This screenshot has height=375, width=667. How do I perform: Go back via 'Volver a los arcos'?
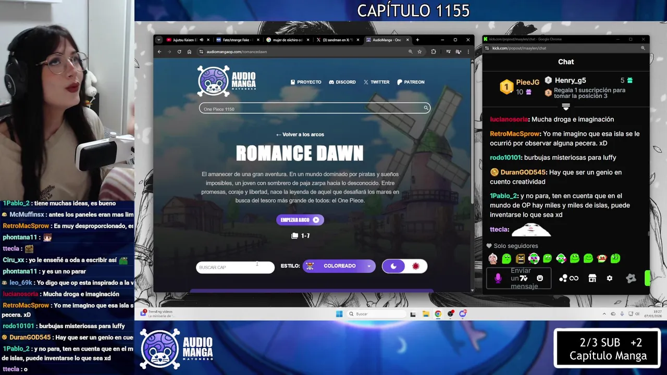click(300, 134)
